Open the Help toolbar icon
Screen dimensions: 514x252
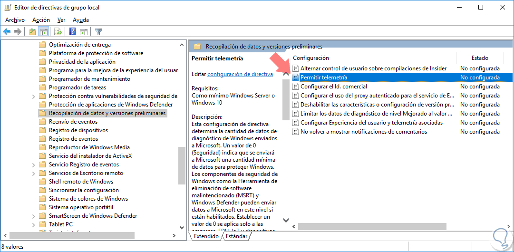point(73,32)
